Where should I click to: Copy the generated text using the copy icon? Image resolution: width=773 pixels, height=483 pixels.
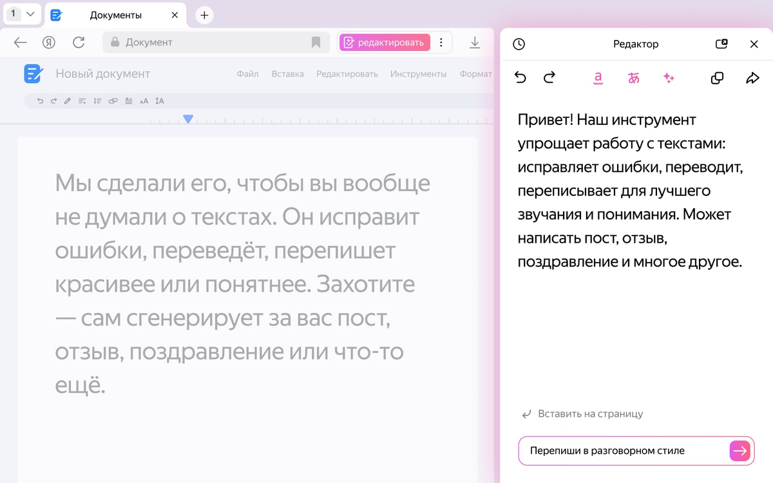(x=717, y=78)
